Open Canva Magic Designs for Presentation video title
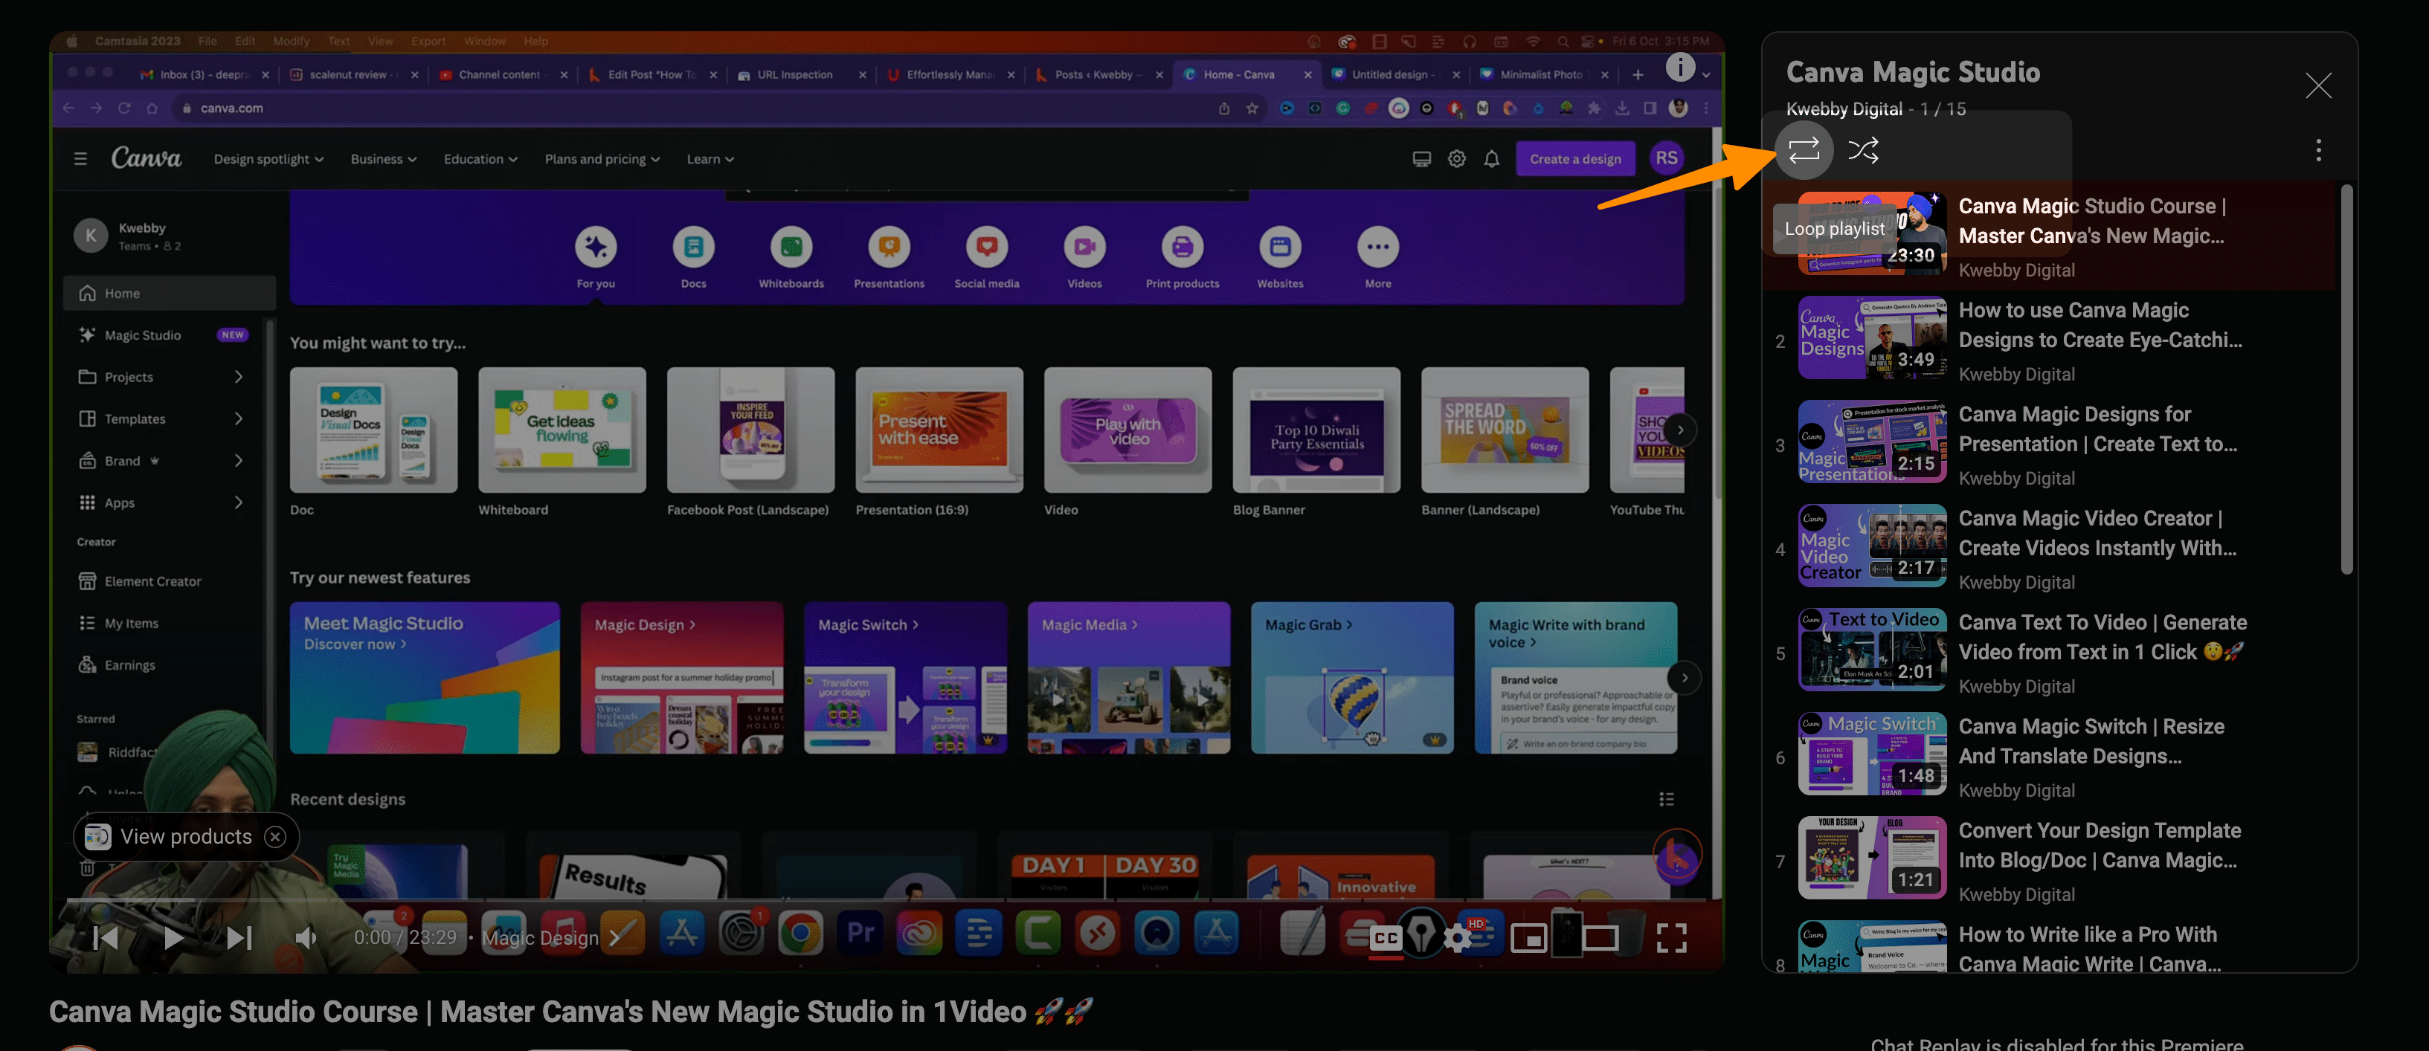The width and height of the screenshot is (2429, 1051). pos(2098,429)
